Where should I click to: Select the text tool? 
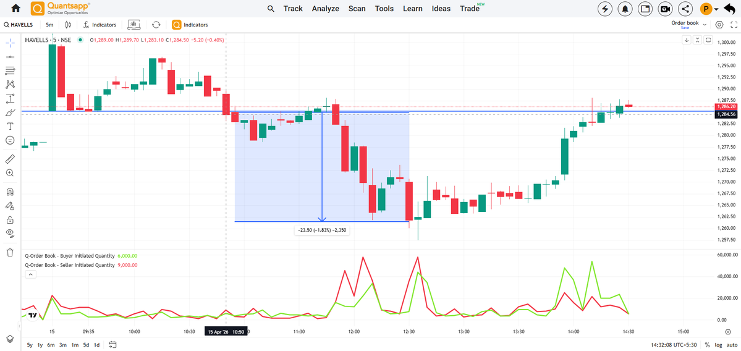[x=10, y=126]
